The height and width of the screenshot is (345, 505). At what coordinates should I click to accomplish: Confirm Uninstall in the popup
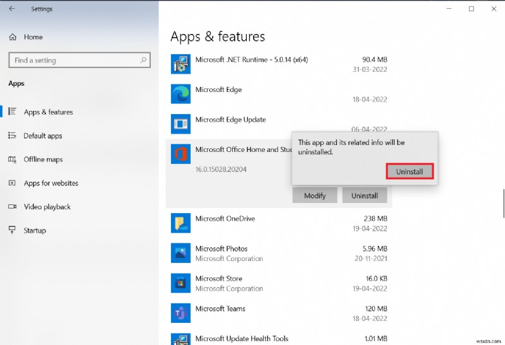(410, 172)
